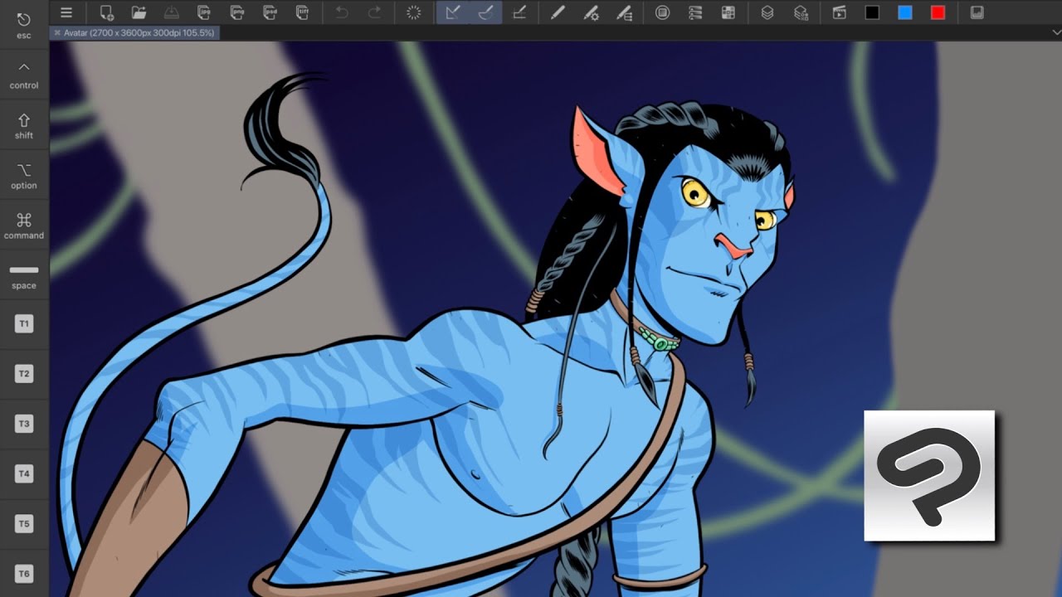The width and height of the screenshot is (1062, 597).
Task: Select the Avatar document tab
Action: 134,32
